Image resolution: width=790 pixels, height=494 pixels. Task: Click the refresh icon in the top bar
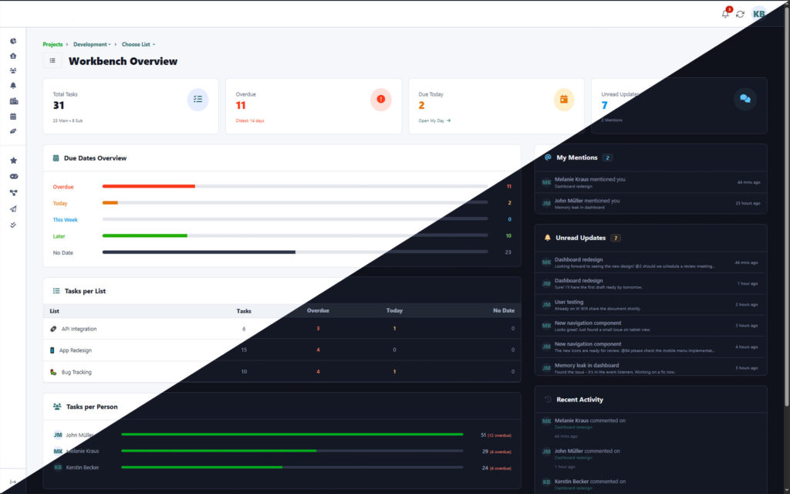(740, 14)
